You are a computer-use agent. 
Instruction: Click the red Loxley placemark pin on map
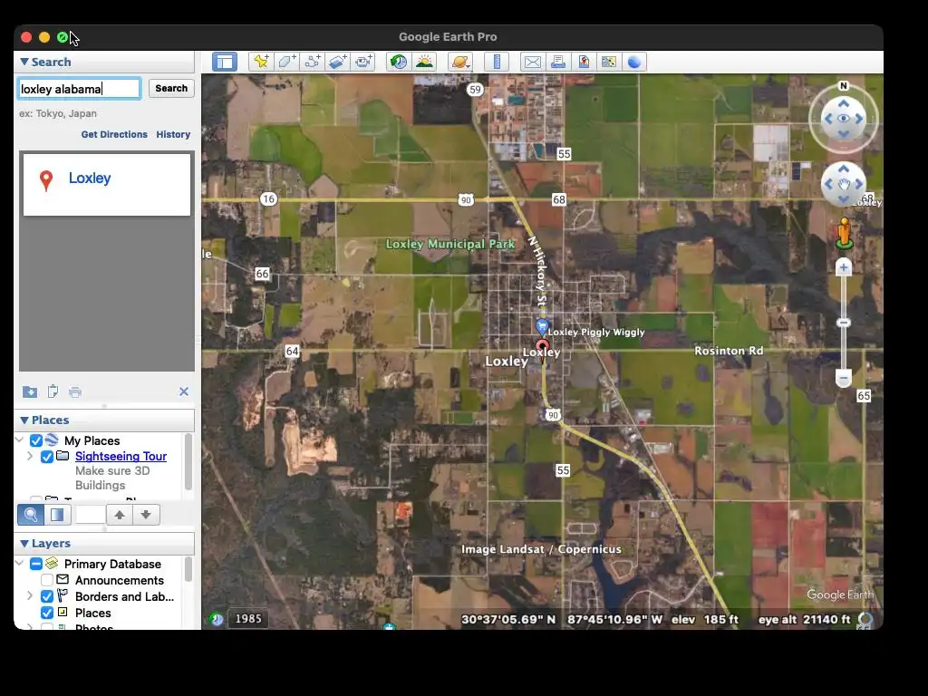tap(543, 347)
